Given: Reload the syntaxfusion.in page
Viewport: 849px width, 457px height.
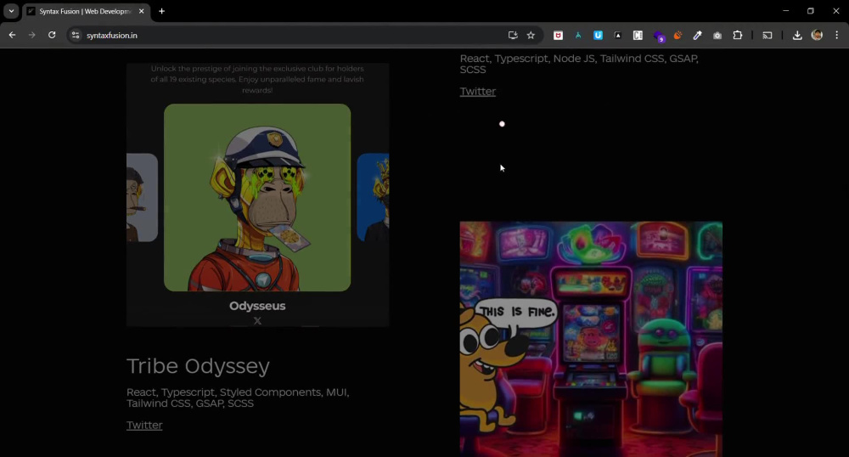Looking at the screenshot, I should point(52,35).
